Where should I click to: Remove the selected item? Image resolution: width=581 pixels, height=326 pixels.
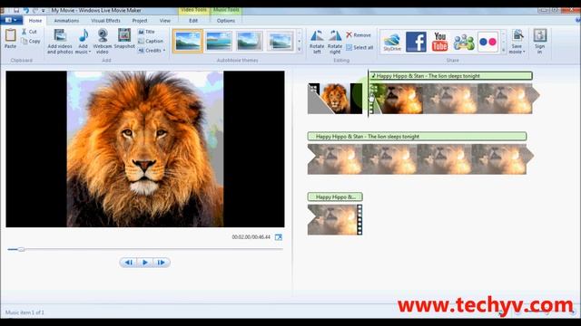[358, 35]
